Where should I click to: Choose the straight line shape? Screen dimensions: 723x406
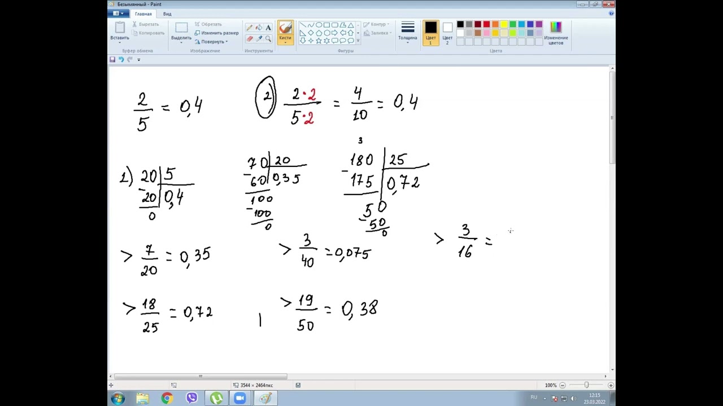coord(303,25)
